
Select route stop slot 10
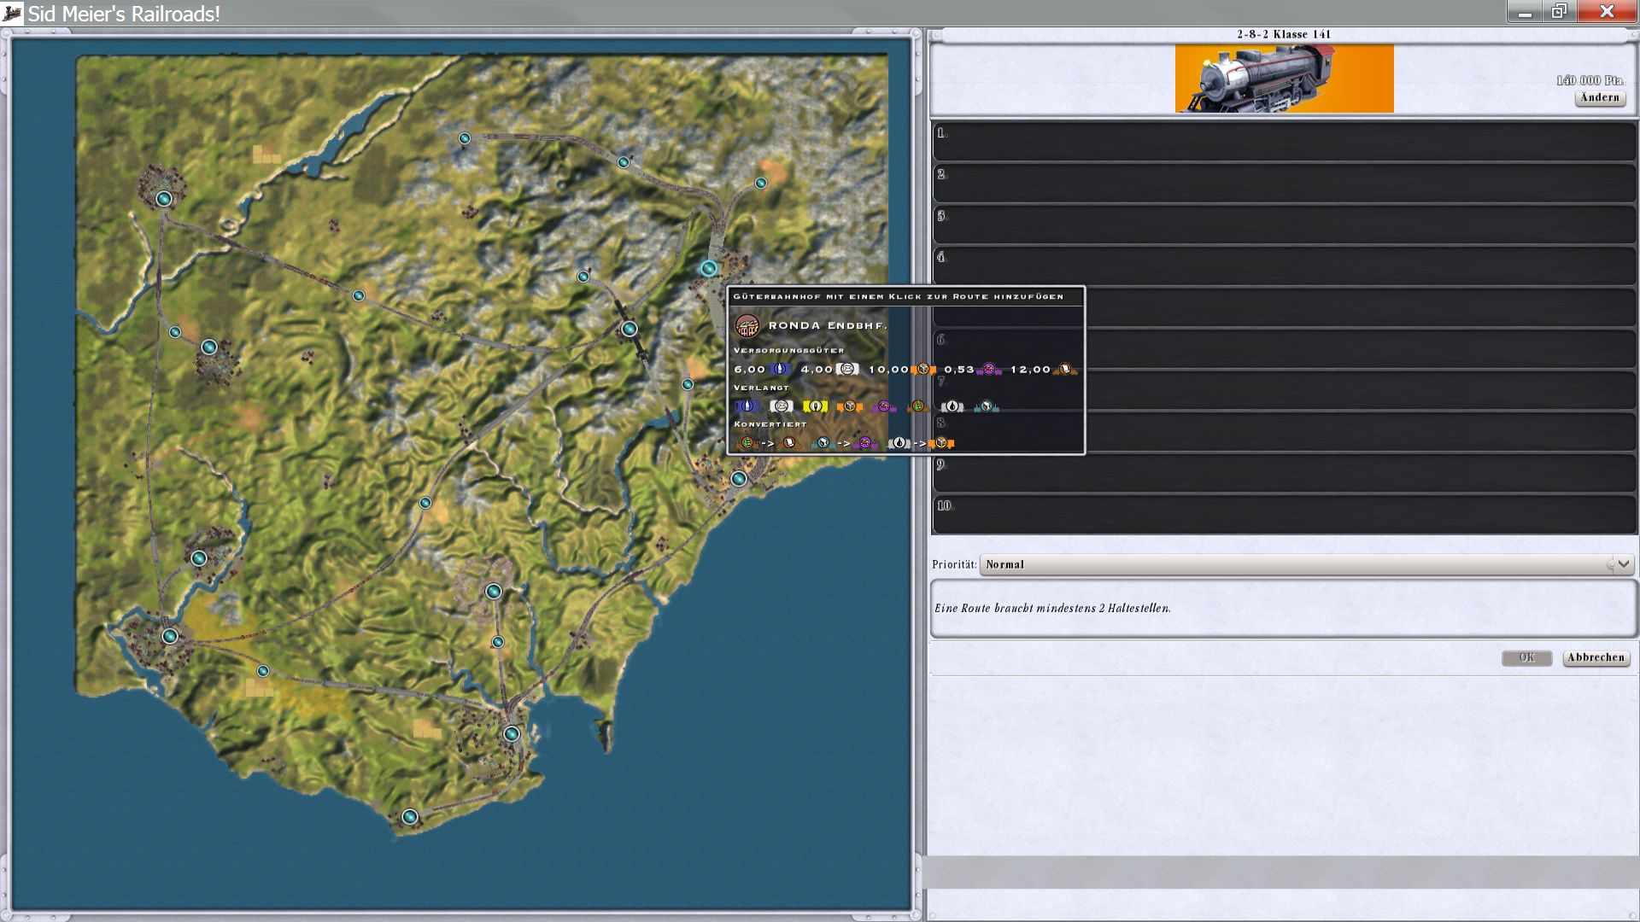coord(1284,515)
